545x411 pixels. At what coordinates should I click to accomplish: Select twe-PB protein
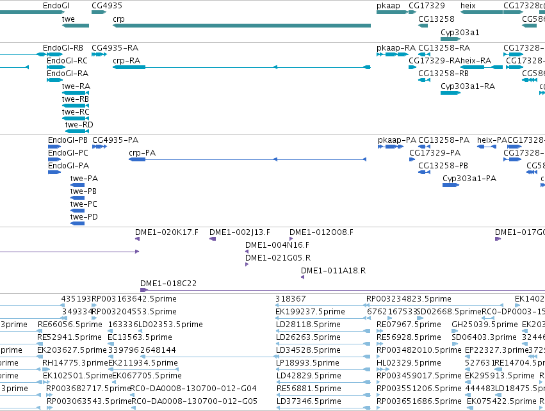(77, 198)
